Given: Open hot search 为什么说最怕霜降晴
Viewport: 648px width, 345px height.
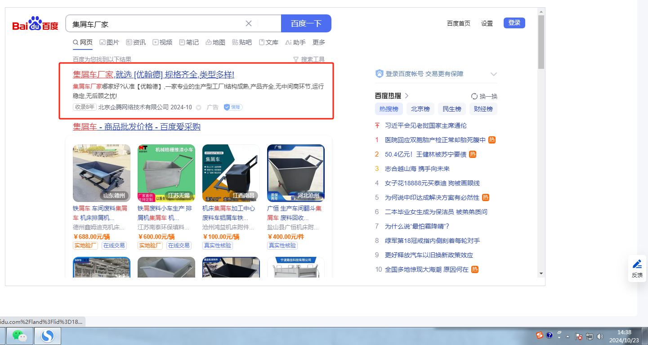Looking at the screenshot, I should 417,226.
